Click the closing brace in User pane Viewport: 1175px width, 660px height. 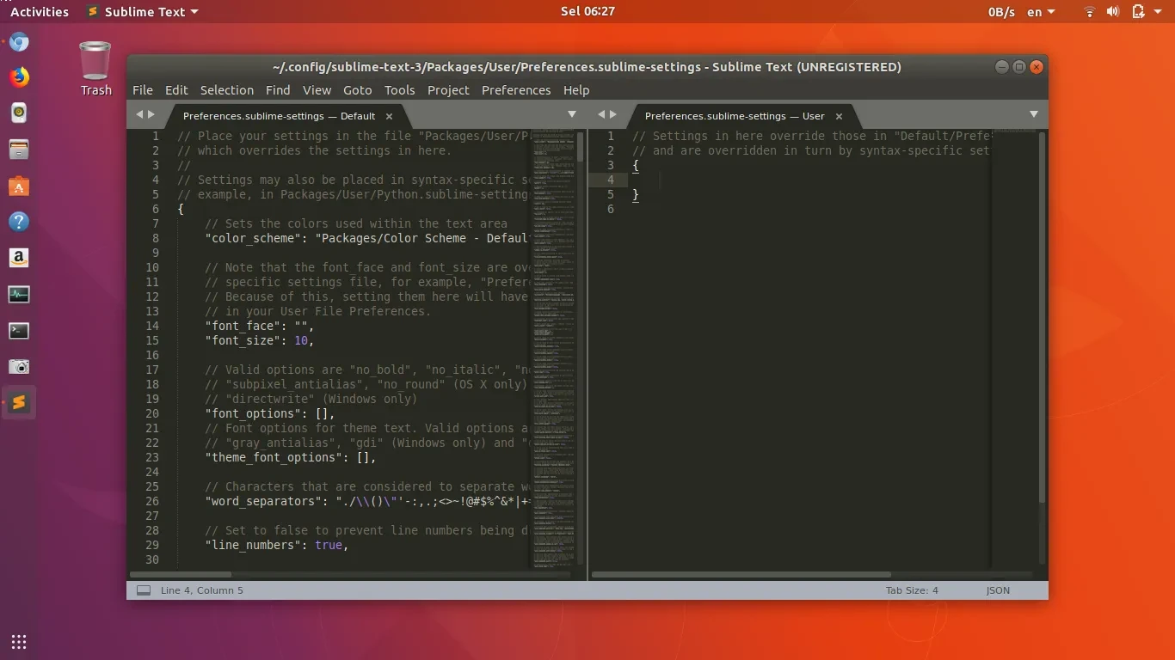[x=636, y=194]
